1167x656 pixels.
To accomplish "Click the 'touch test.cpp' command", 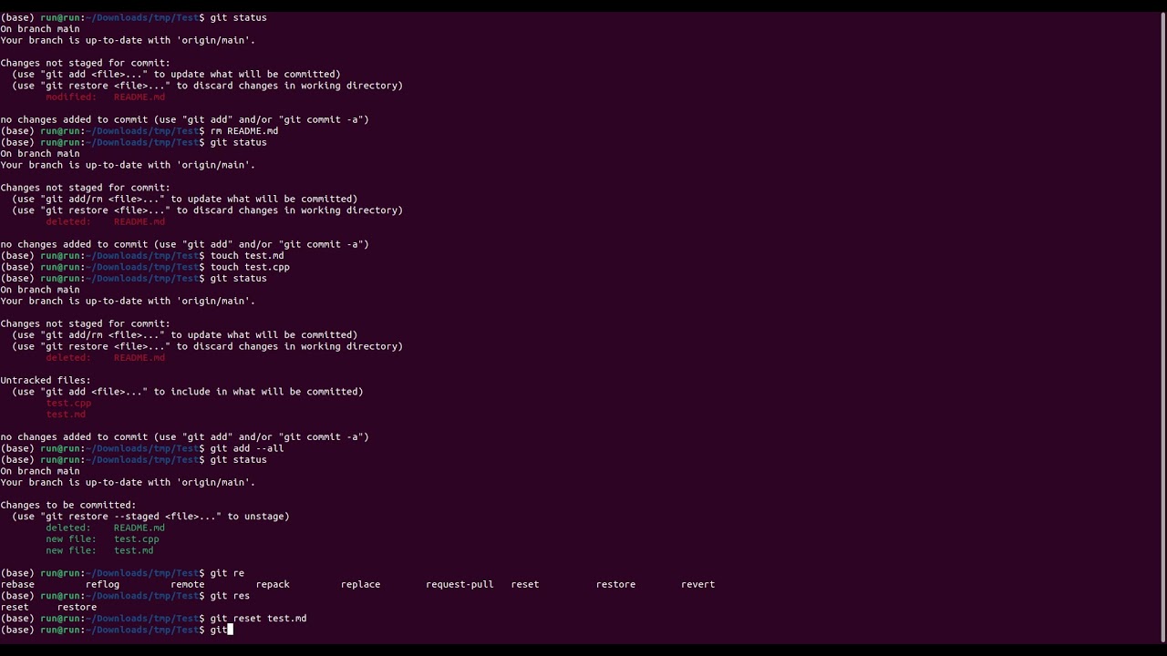I will [250, 267].
